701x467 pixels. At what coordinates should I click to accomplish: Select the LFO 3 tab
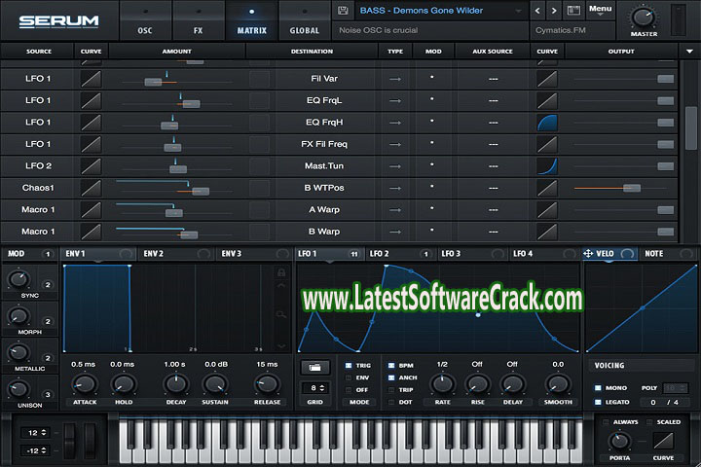[x=472, y=254]
